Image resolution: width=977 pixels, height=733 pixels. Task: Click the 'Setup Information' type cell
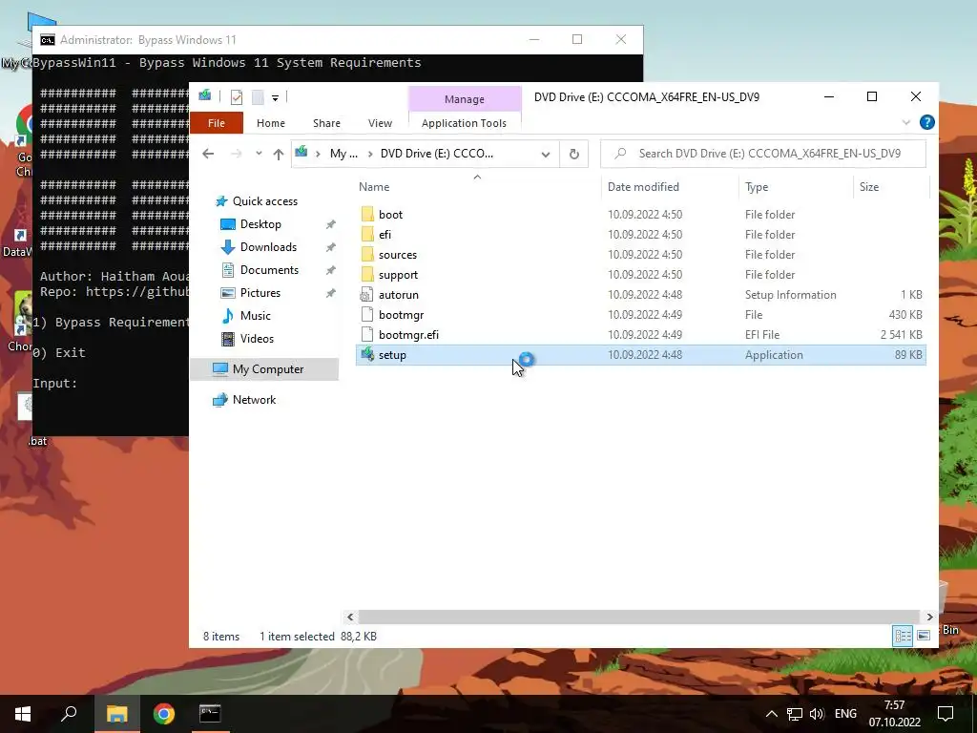click(x=791, y=295)
